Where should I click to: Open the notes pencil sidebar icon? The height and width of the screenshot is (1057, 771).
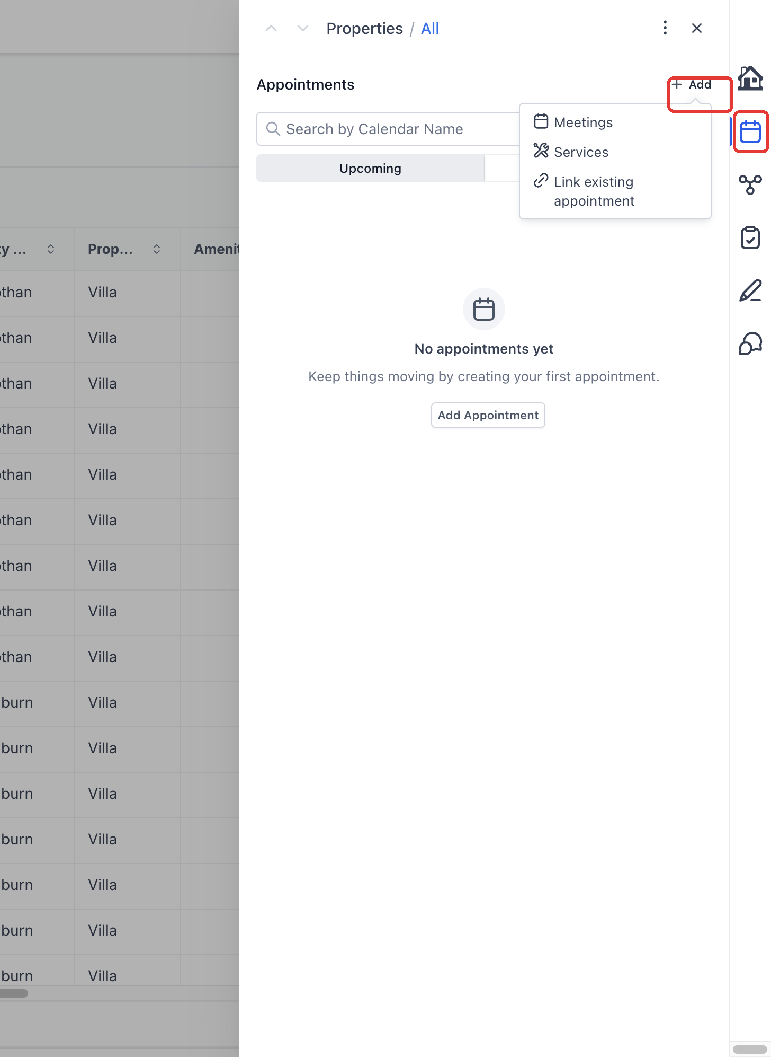click(x=750, y=290)
